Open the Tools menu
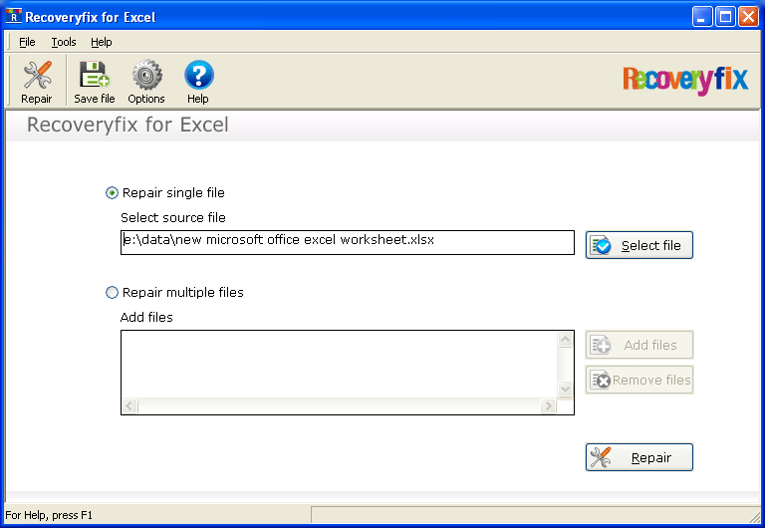765x528 pixels. point(64,42)
